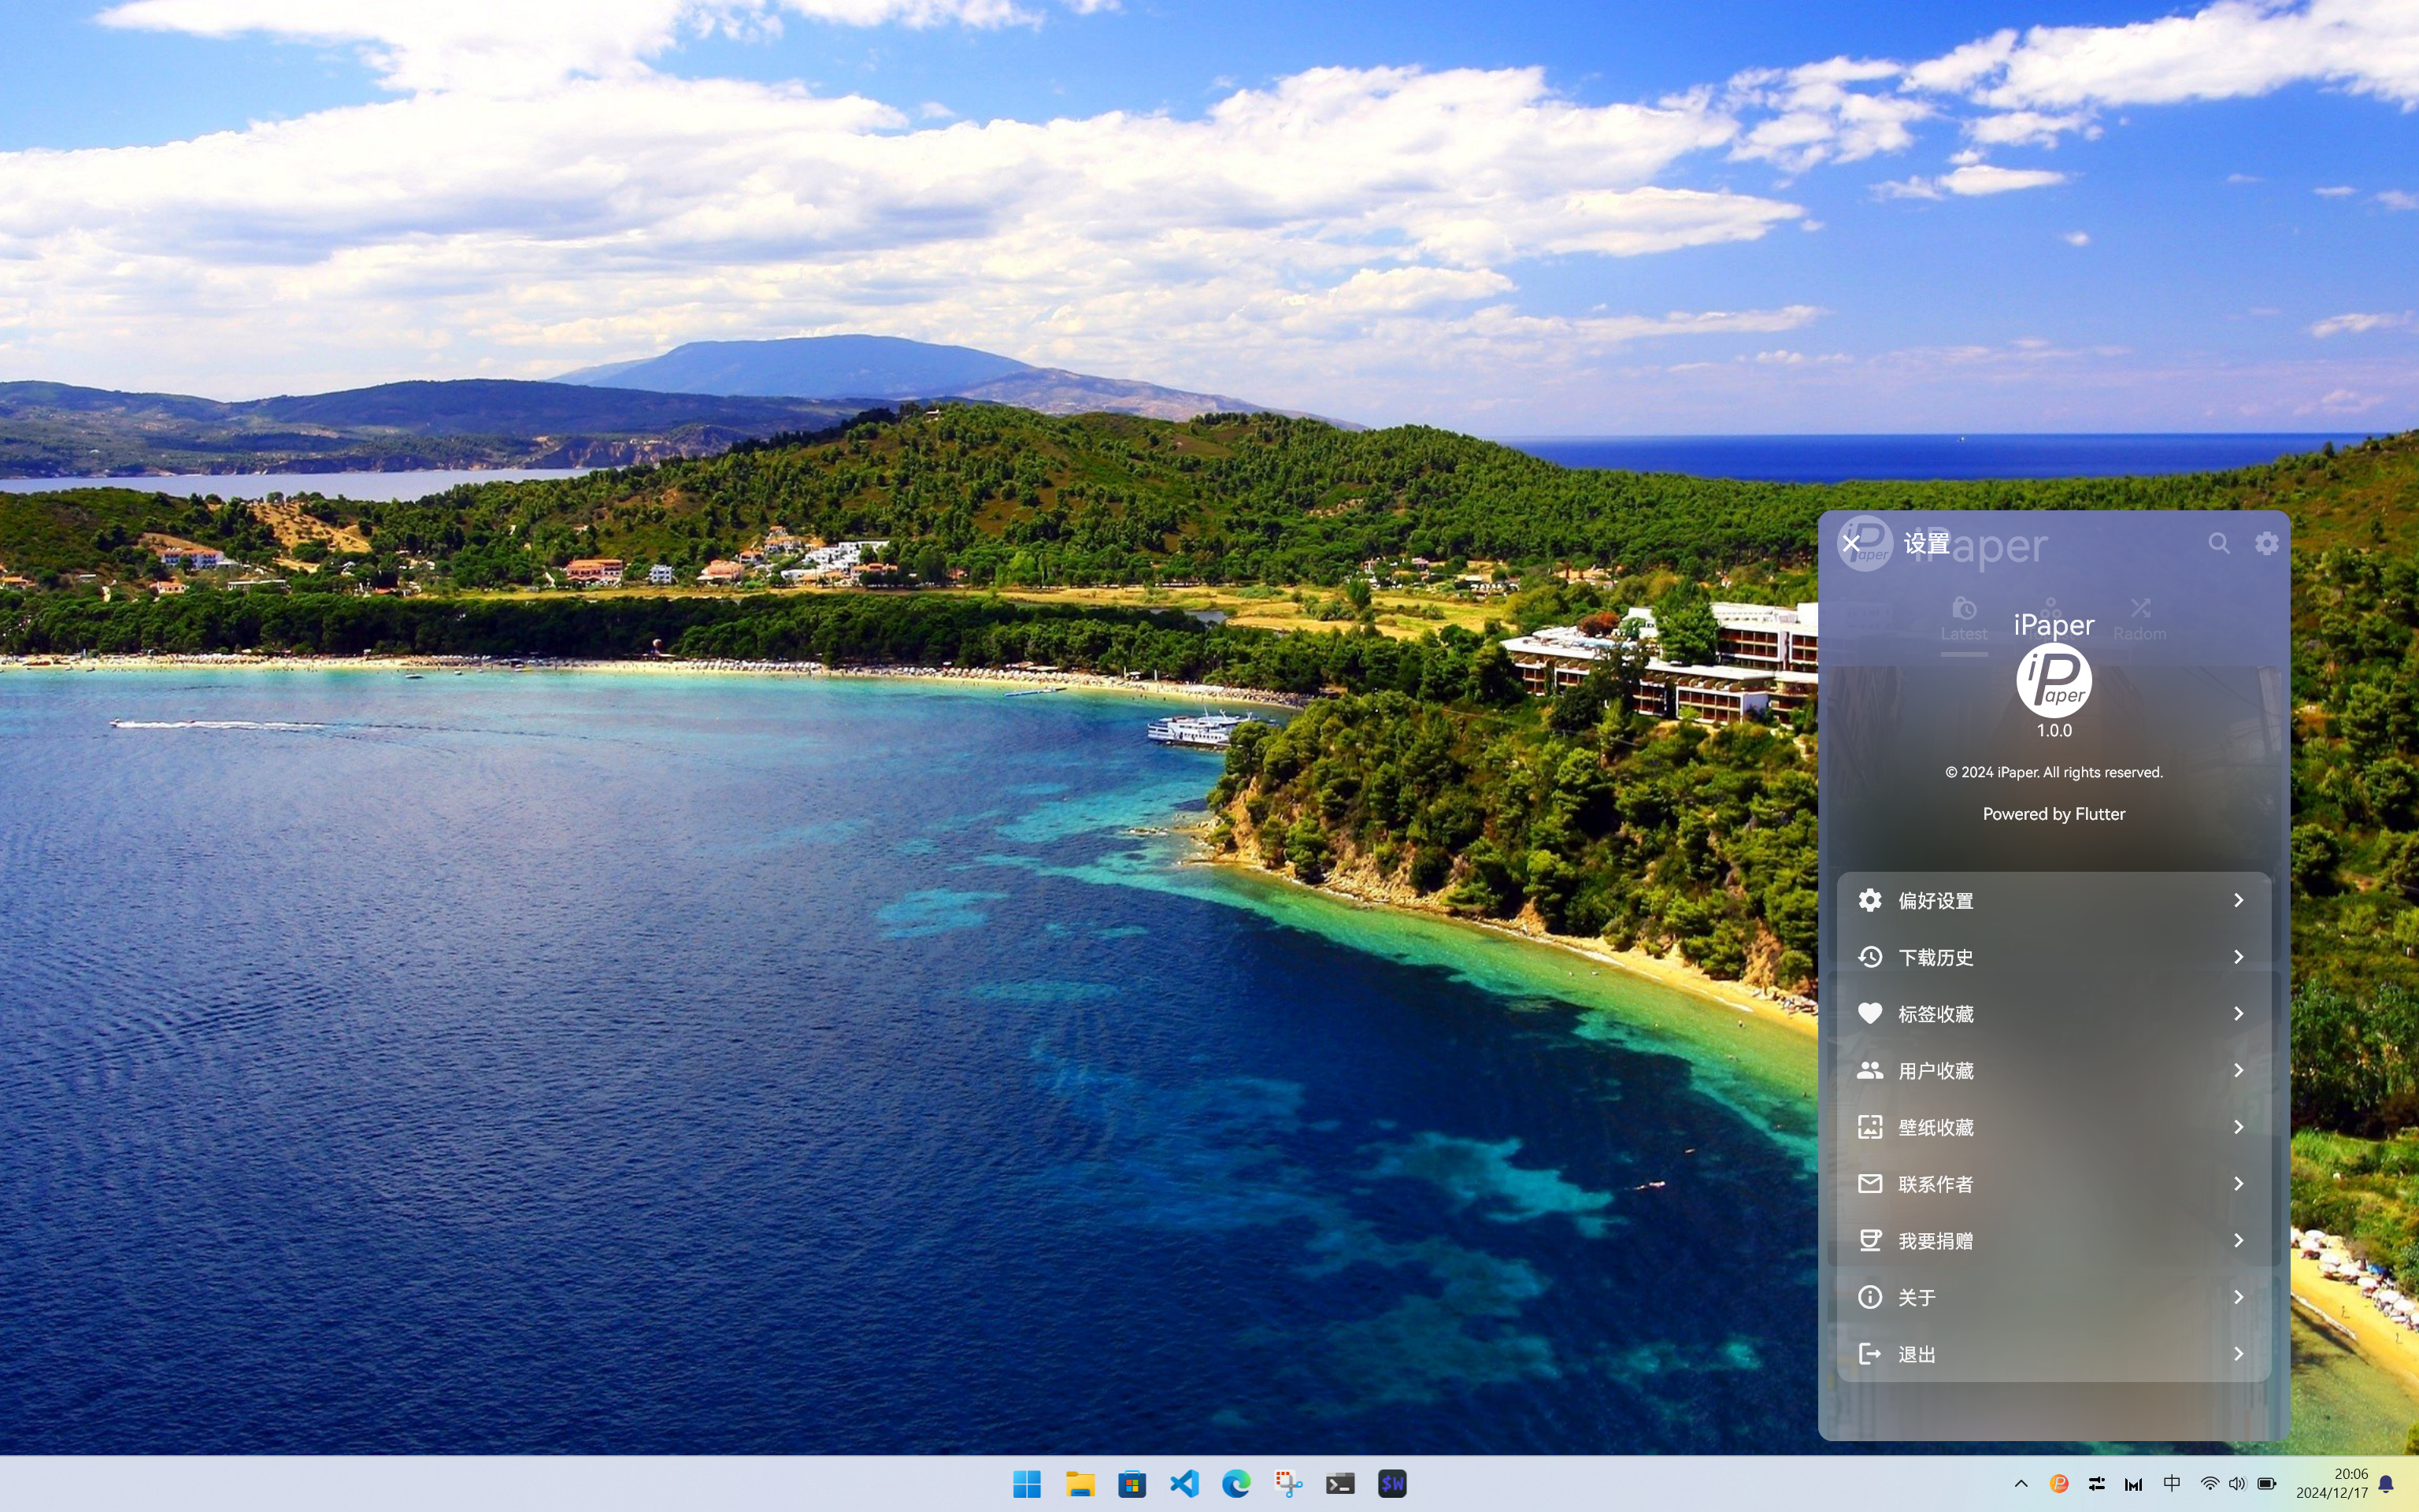The image size is (2419, 1512).
Task: Click the image frame icon next to 壁纸收藏
Action: (1869, 1127)
